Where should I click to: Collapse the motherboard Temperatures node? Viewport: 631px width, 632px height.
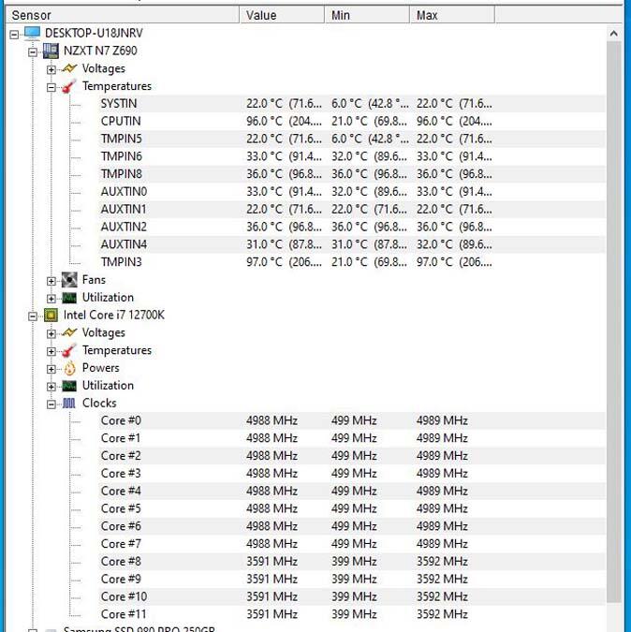[51, 87]
